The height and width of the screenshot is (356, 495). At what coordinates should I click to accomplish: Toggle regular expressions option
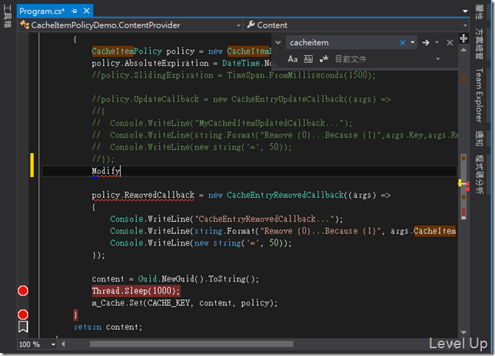[324, 59]
